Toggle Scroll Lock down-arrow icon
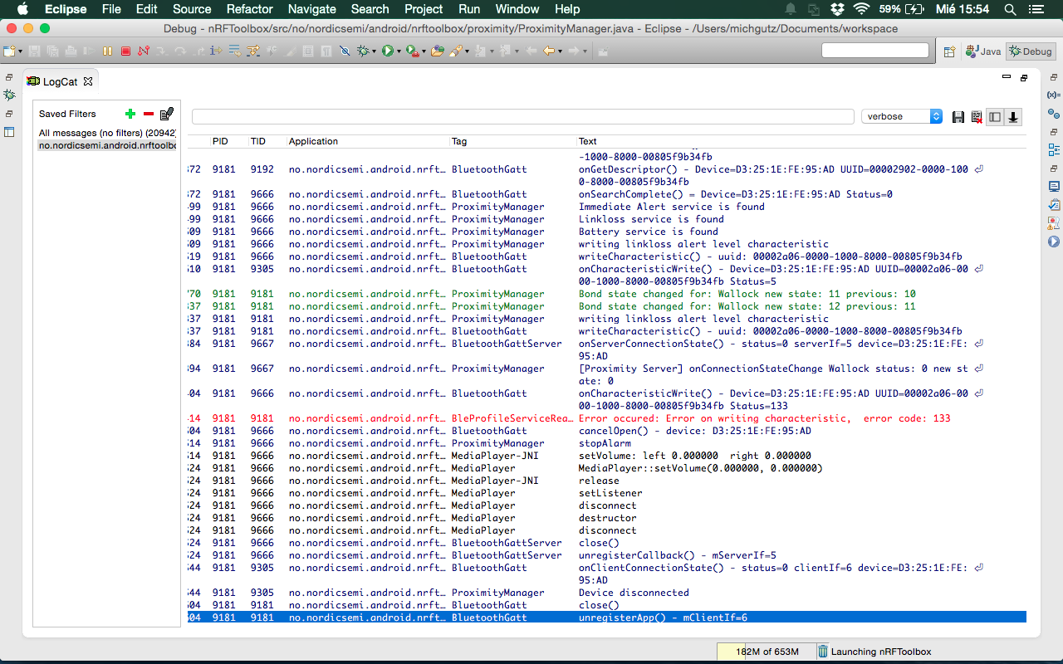 (x=1013, y=117)
